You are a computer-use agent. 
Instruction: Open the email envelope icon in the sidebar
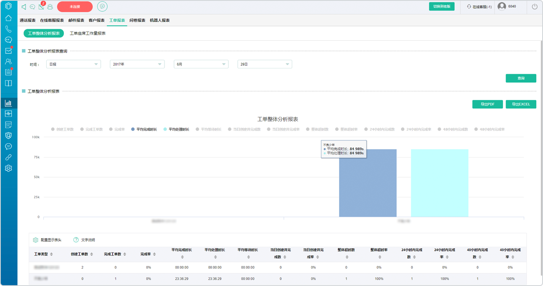point(8,51)
